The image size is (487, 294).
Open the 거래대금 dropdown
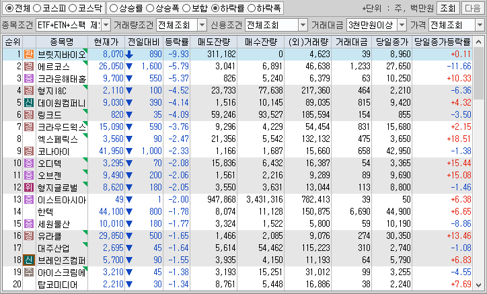pyautogui.click(x=402, y=25)
